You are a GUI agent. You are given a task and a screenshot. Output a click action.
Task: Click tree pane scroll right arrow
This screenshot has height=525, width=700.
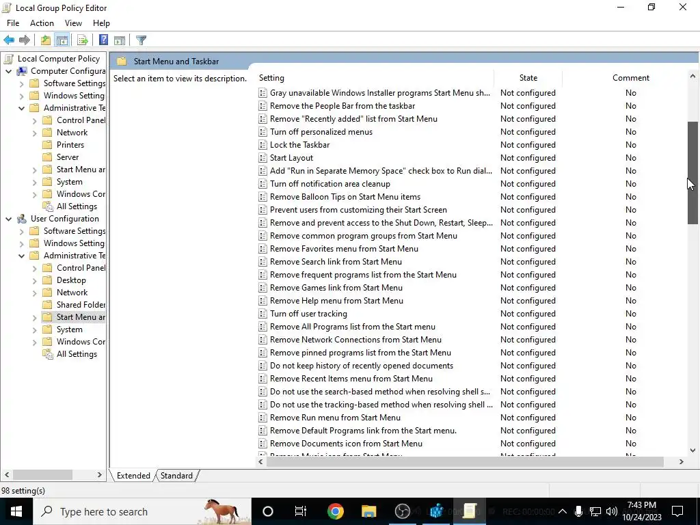pyautogui.click(x=100, y=474)
